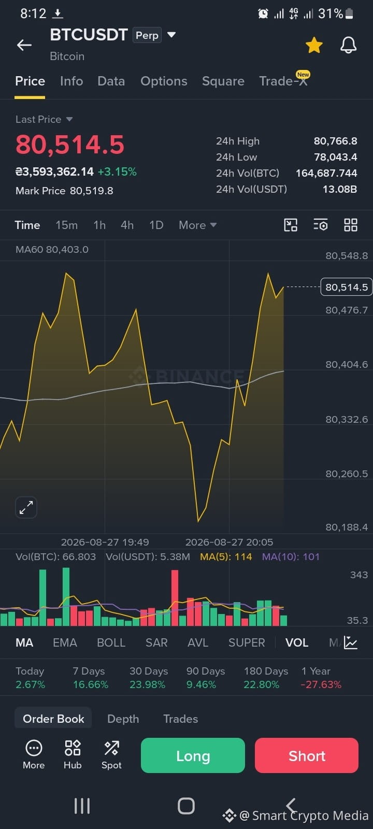The width and height of the screenshot is (373, 829).
Task: Tap the green Long button
Action: tap(193, 755)
